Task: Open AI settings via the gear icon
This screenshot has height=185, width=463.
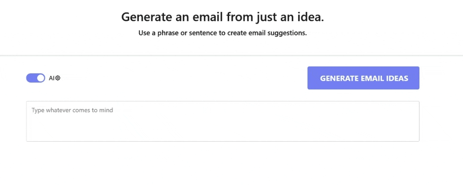Action: (x=58, y=78)
